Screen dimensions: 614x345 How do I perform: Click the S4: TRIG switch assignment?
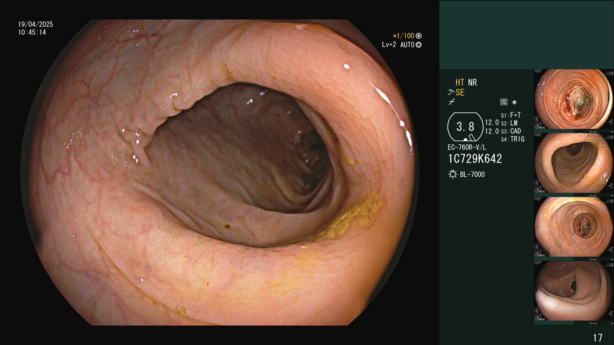pos(513,139)
